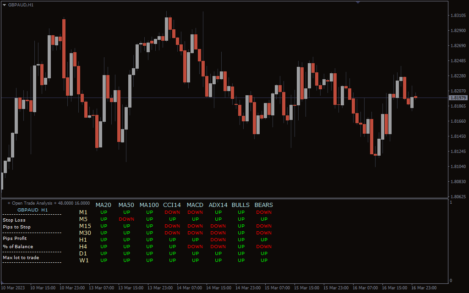Click the 1.83105 price scale label

tap(458, 16)
